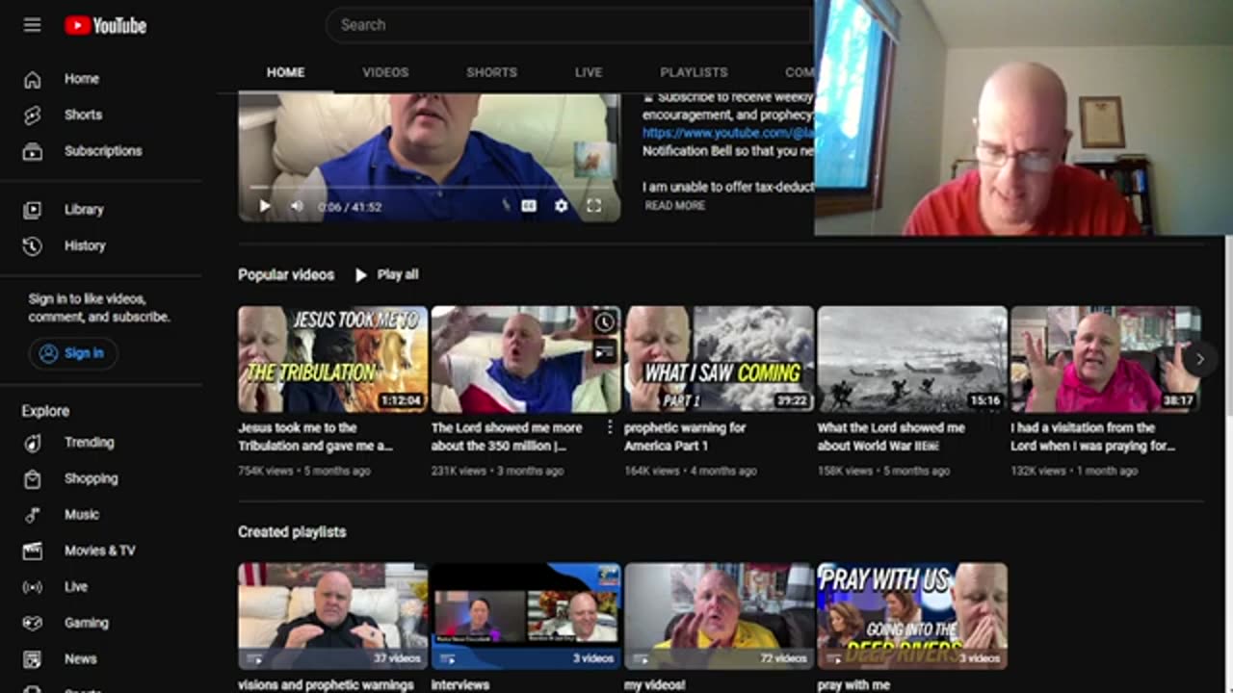Switch to the SHORTS tab
This screenshot has height=693, width=1233.
pyautogui.click(x=491, y=72)
